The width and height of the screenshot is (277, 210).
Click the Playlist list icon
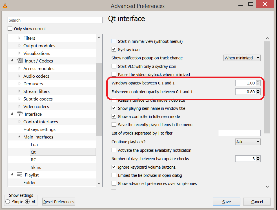click(19, 175)
